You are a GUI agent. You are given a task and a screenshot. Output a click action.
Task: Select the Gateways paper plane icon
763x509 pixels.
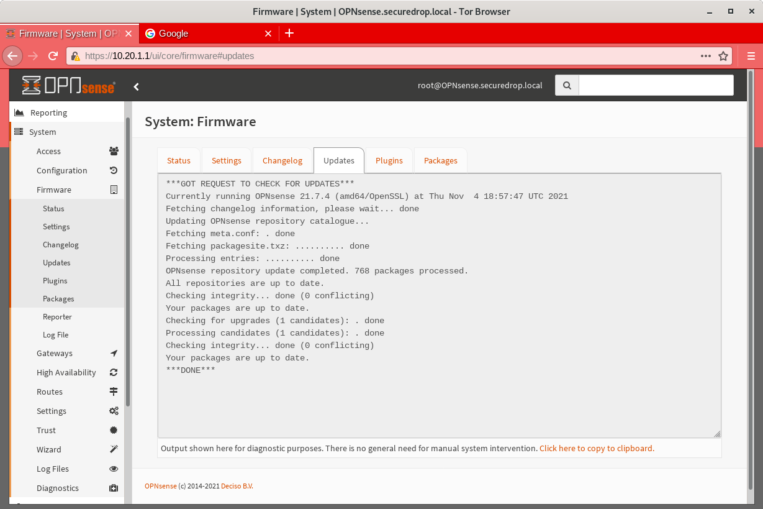coord(113,353)
